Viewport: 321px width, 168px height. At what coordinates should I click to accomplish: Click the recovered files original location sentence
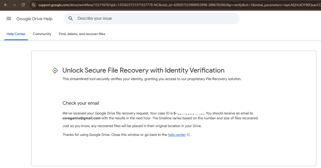pyautogui.click(x=132, y=126)
